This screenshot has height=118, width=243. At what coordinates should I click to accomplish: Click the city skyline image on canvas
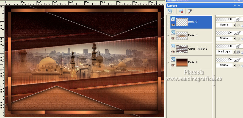(x=84, y=62)
